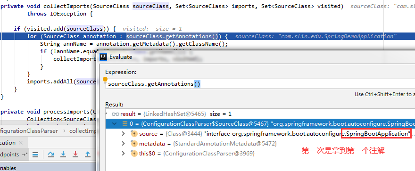Click the Show Execution Point lines icon

tap(35, 155)
